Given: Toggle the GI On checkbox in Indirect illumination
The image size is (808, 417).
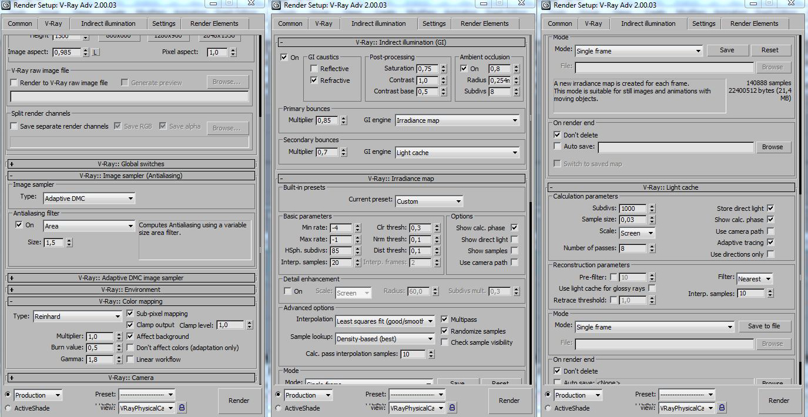Looking at the screenshot, I should click(284, 58).
